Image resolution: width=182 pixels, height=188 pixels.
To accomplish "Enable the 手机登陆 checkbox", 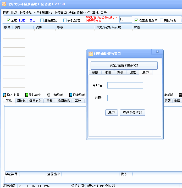I will point(65,20).
